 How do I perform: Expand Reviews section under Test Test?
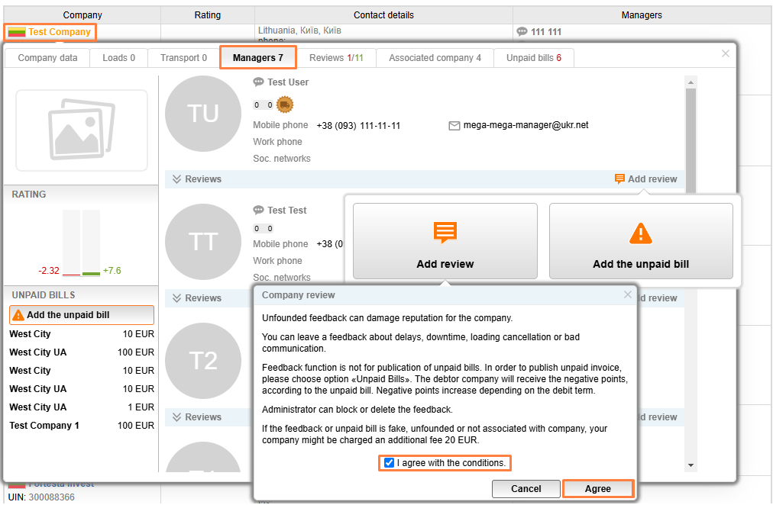click(197, 298)
